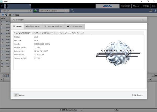Screen dimensions: 157x112
Task: Click the Publish Date value 13-May-2024
Action: click(x=39, y=55)
